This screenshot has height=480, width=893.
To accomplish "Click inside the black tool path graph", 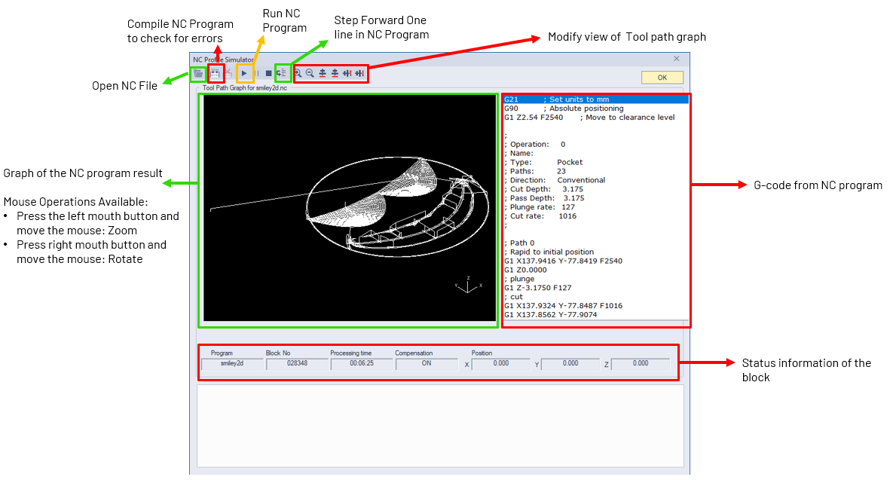I will coord(350,209).
